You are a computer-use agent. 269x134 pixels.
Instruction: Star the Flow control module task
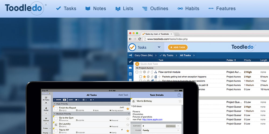coord(141,72)
